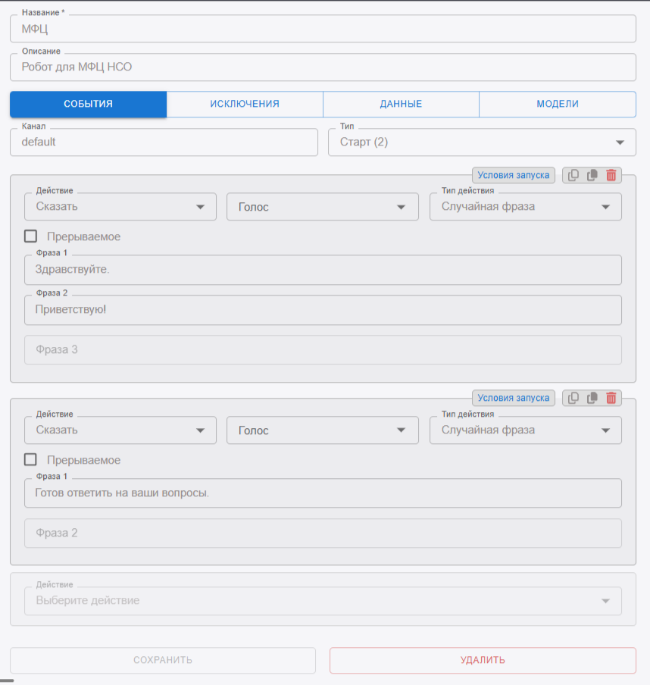Open the Голос dropdown in the second block

click(322, 430)
